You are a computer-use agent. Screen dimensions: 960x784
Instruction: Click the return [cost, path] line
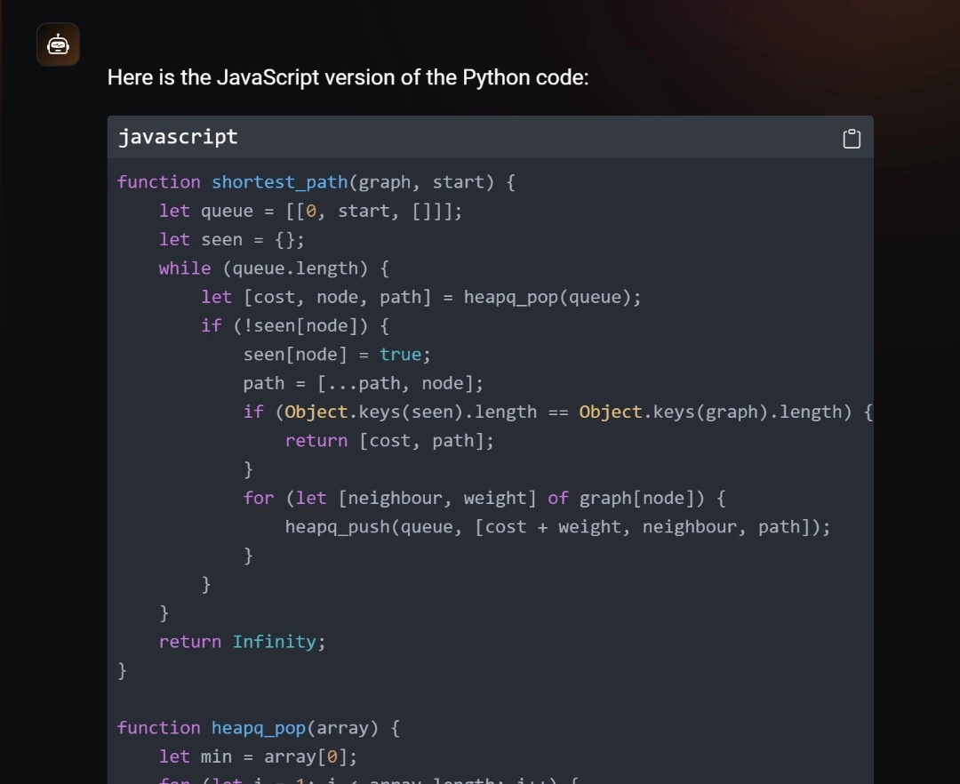388,440
